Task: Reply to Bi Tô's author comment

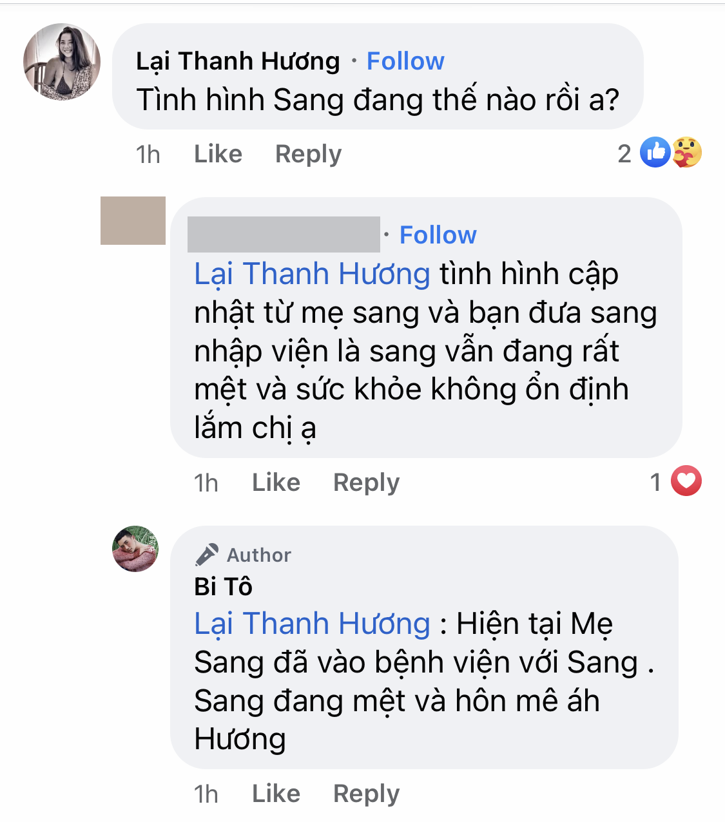Action: (x=366, y=794)
